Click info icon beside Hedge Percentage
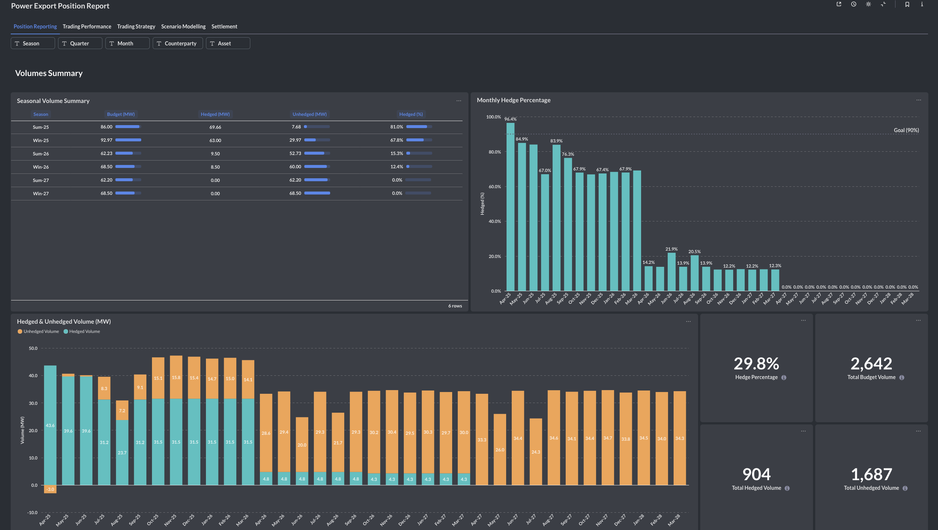The width and height of the screenshot is (938, 530). tap(784, 378)
